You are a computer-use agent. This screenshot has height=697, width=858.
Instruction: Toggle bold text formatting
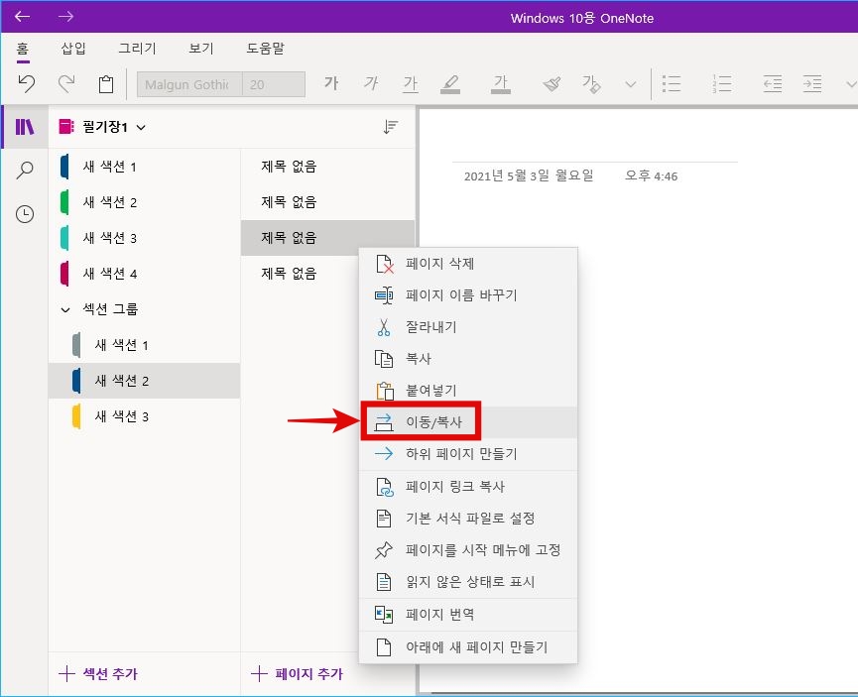pyautogui.click(x=331, y=83)
